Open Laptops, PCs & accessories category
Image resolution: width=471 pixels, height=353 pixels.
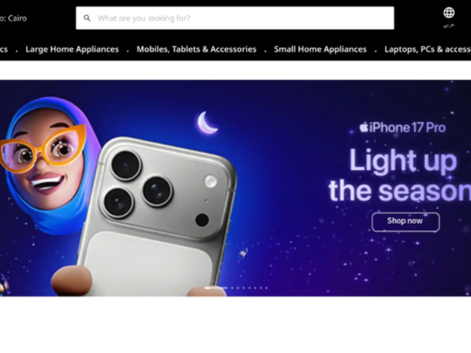(x=427, y=49)
